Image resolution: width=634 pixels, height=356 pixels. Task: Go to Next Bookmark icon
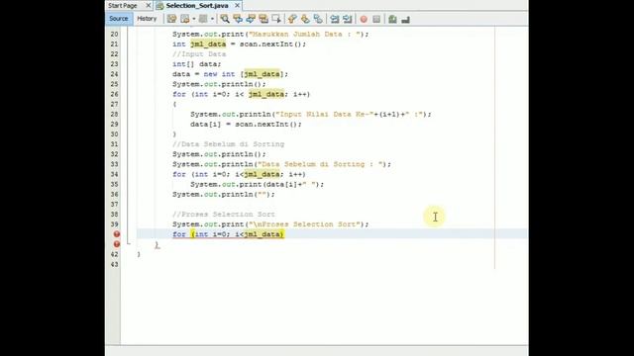[305, 19]
